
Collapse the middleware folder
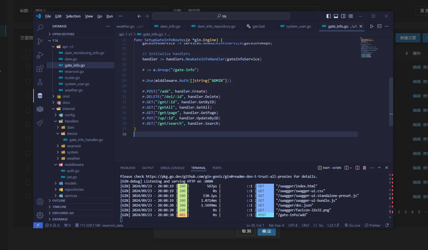74,165
